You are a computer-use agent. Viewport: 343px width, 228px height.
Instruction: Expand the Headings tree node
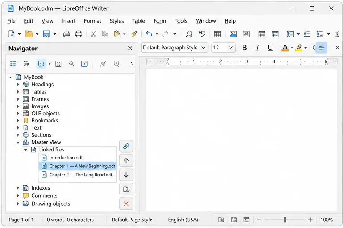point(18,85)
